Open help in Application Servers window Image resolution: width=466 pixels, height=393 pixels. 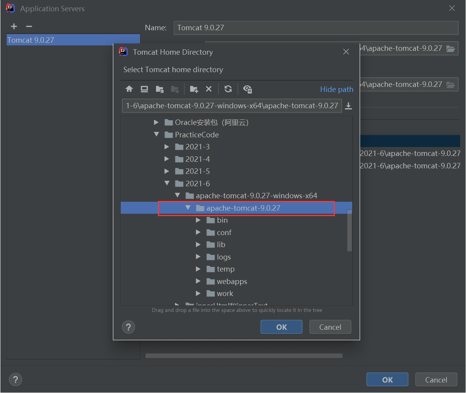click(16, 379)
